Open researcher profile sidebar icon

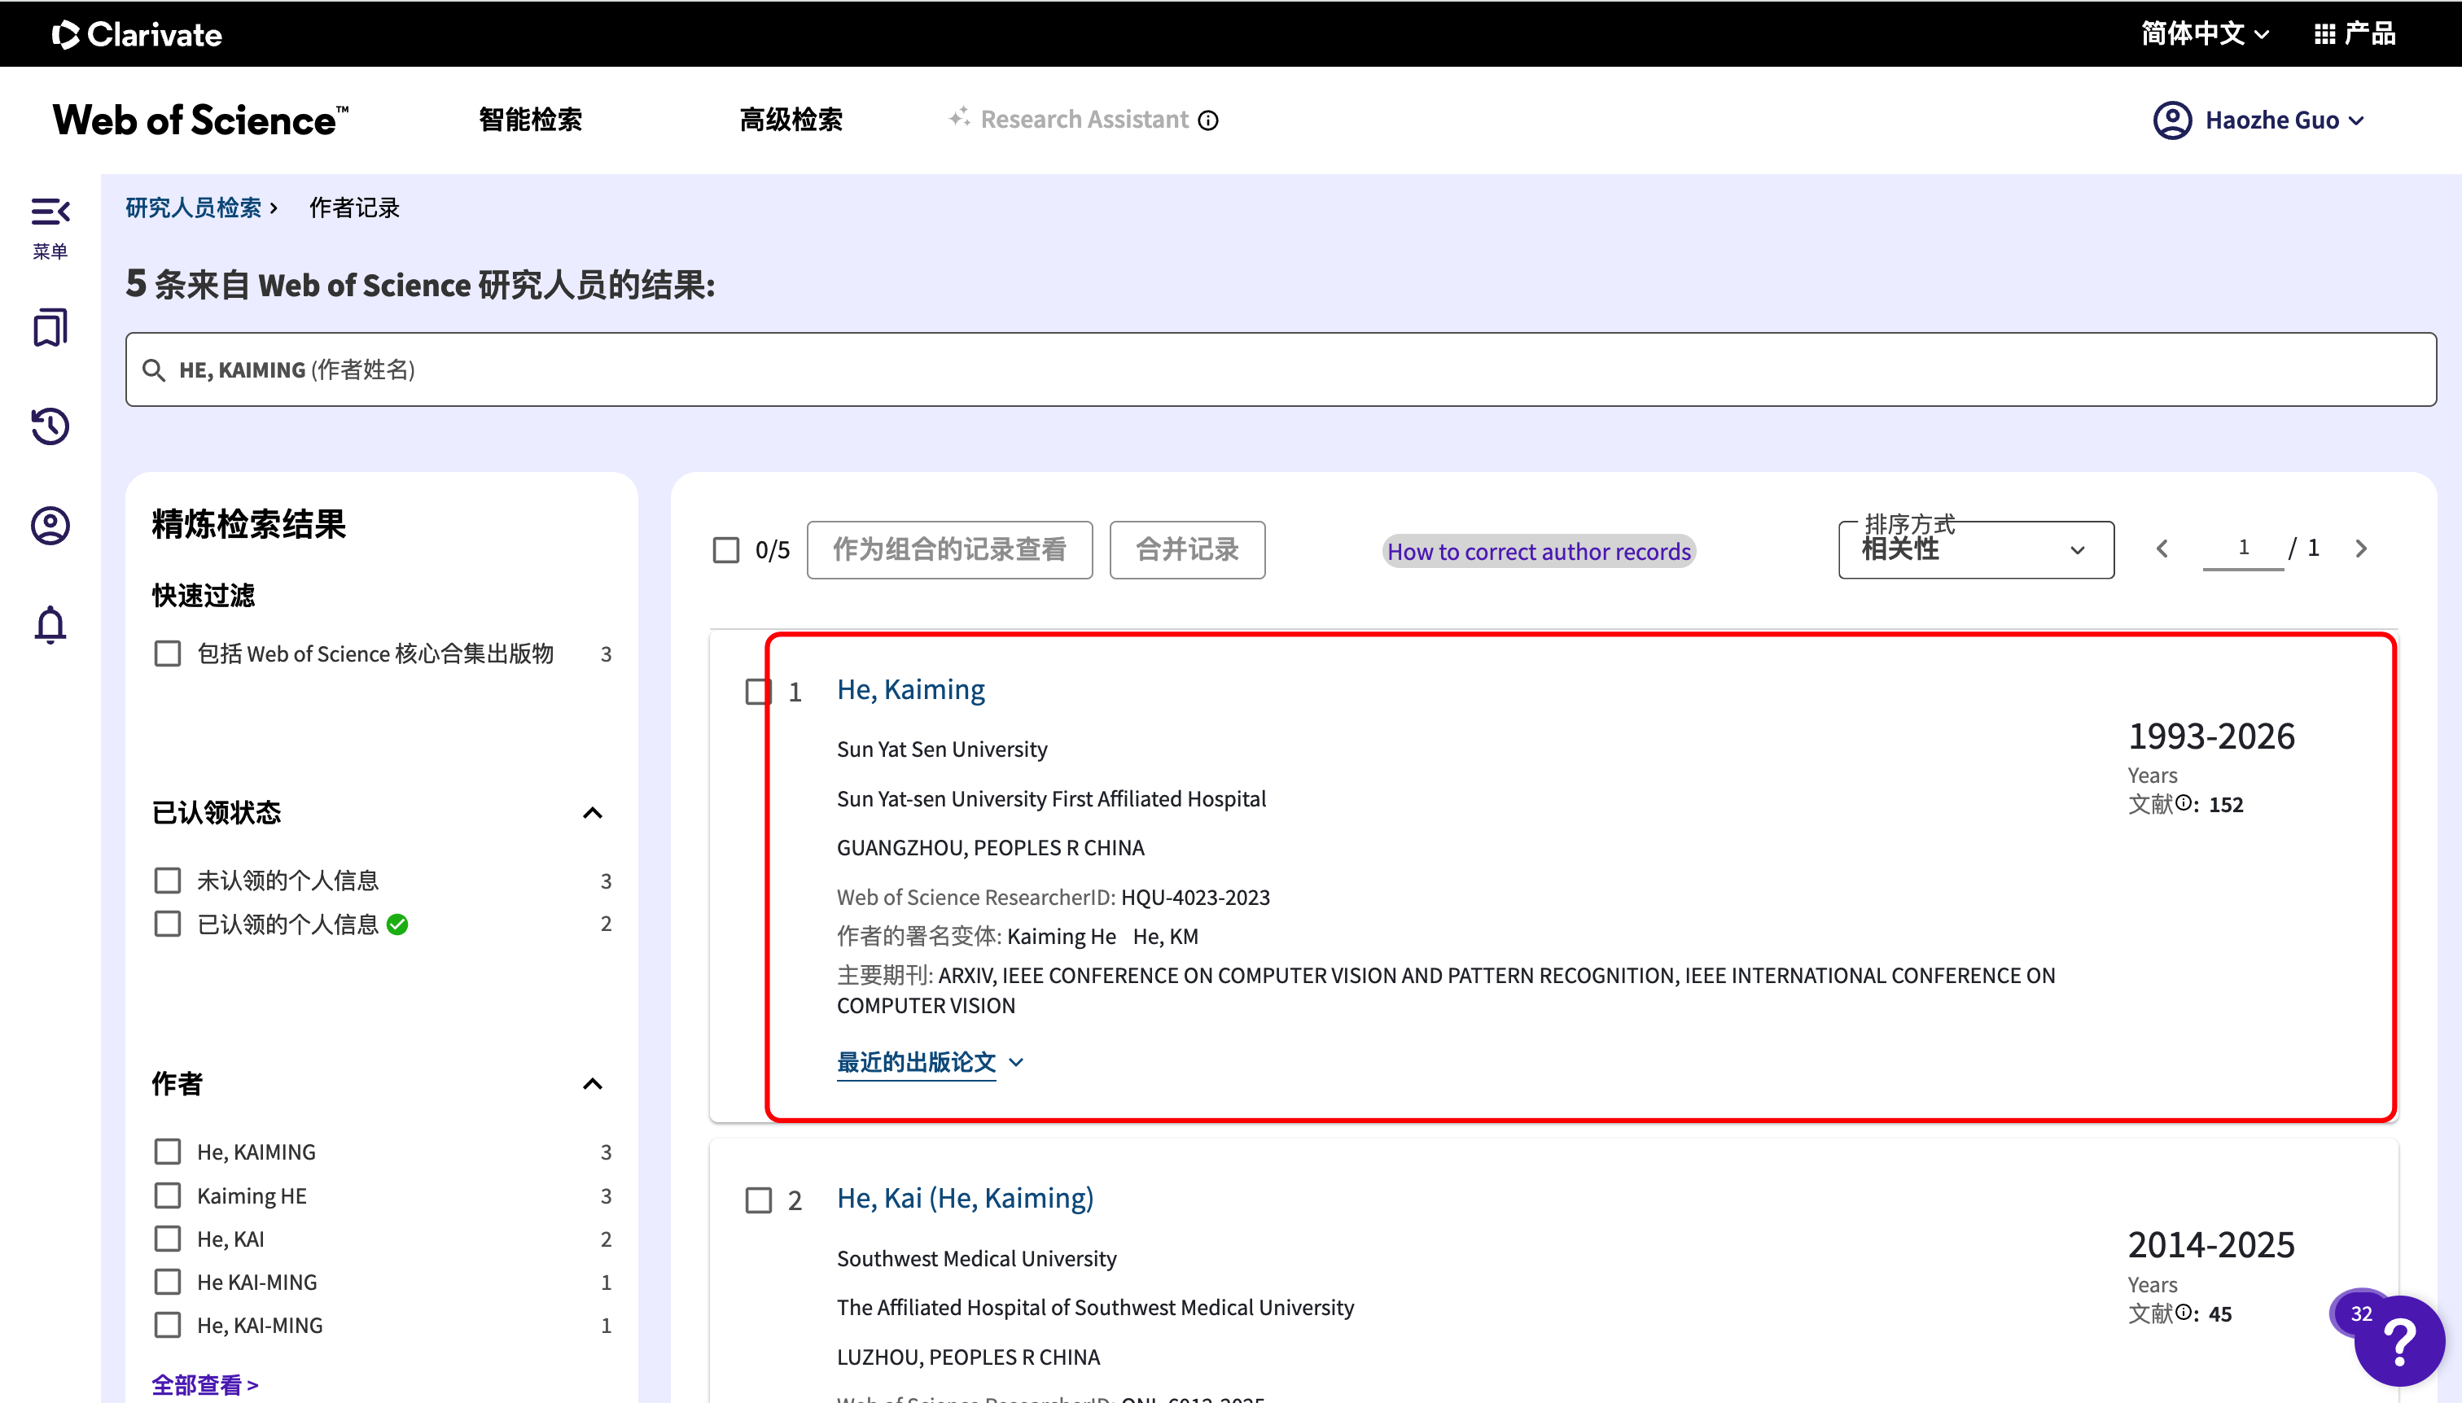tap(50, 525)
